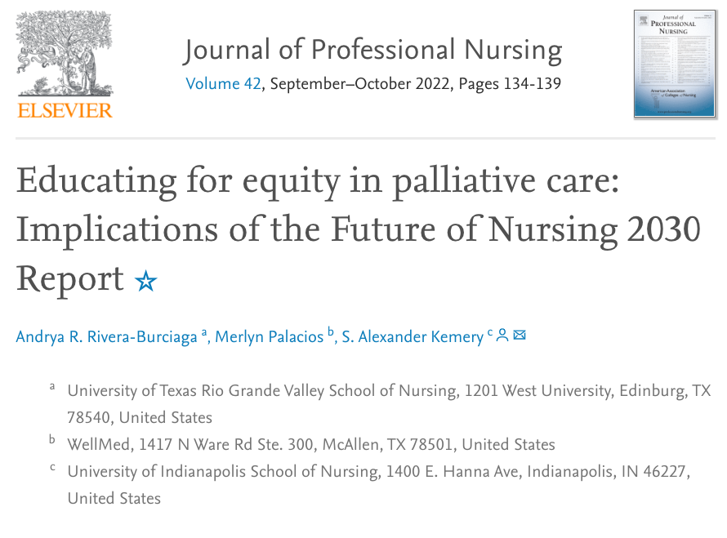Click the article title heading

359,230
